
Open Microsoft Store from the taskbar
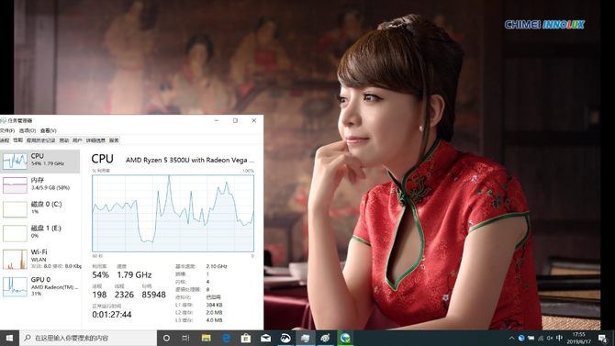(246, 338)
